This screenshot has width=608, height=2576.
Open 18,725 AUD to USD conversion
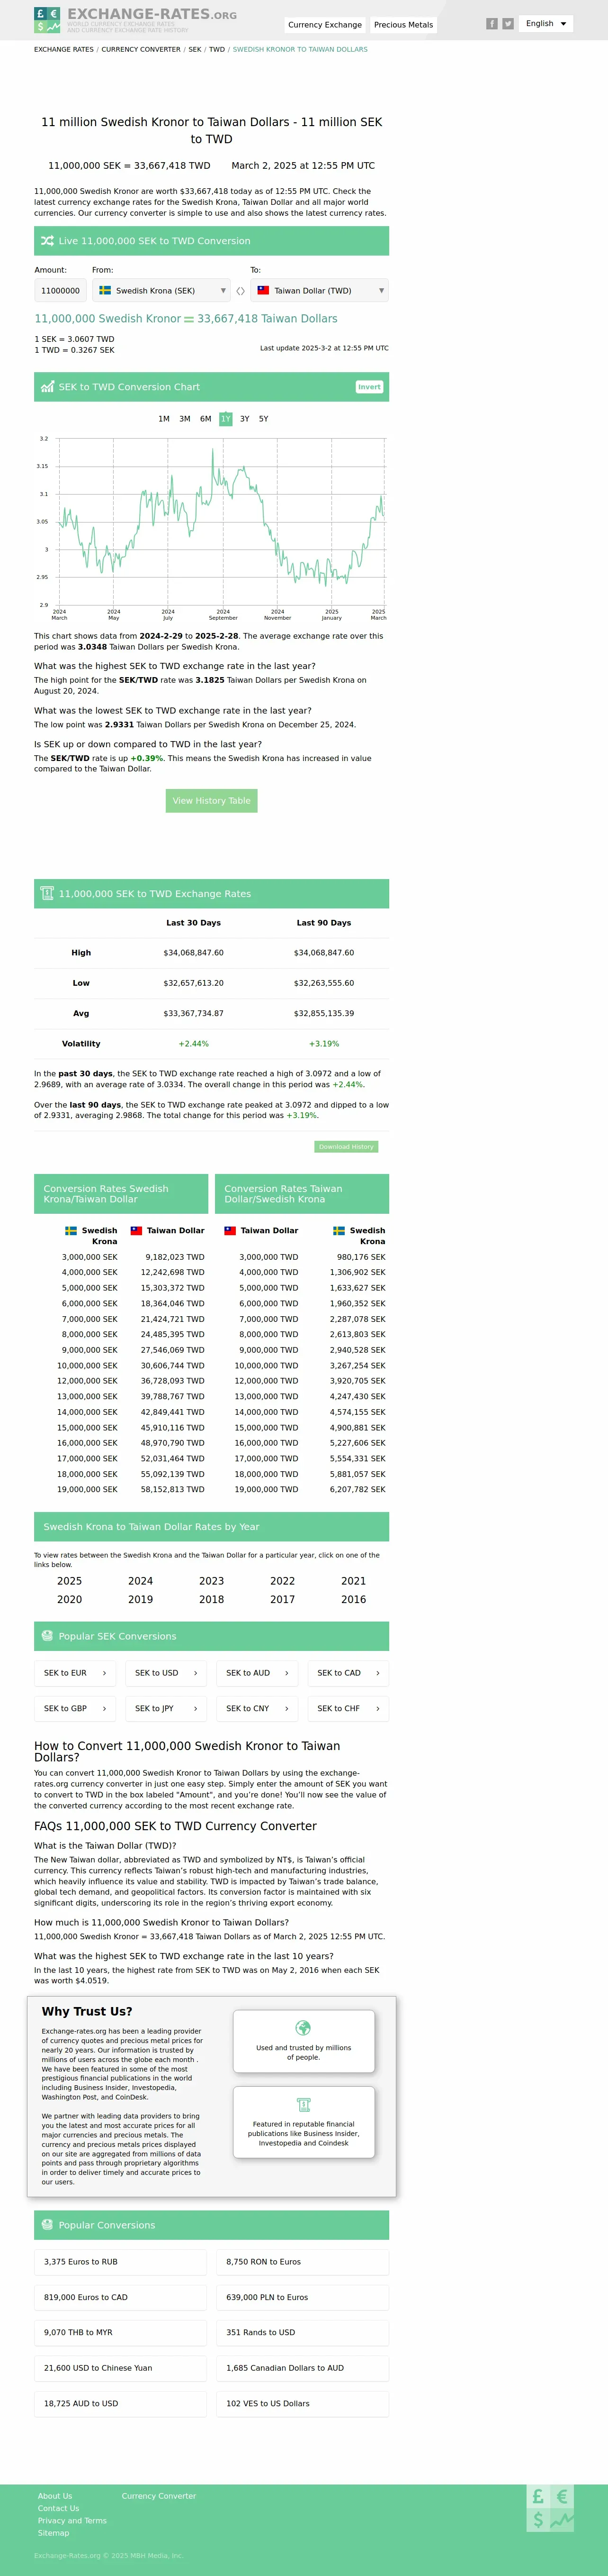121,2404
